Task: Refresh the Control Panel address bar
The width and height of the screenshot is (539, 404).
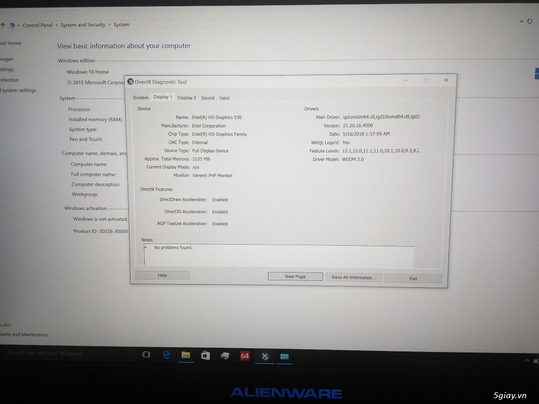Action: [x=530, y=21]
